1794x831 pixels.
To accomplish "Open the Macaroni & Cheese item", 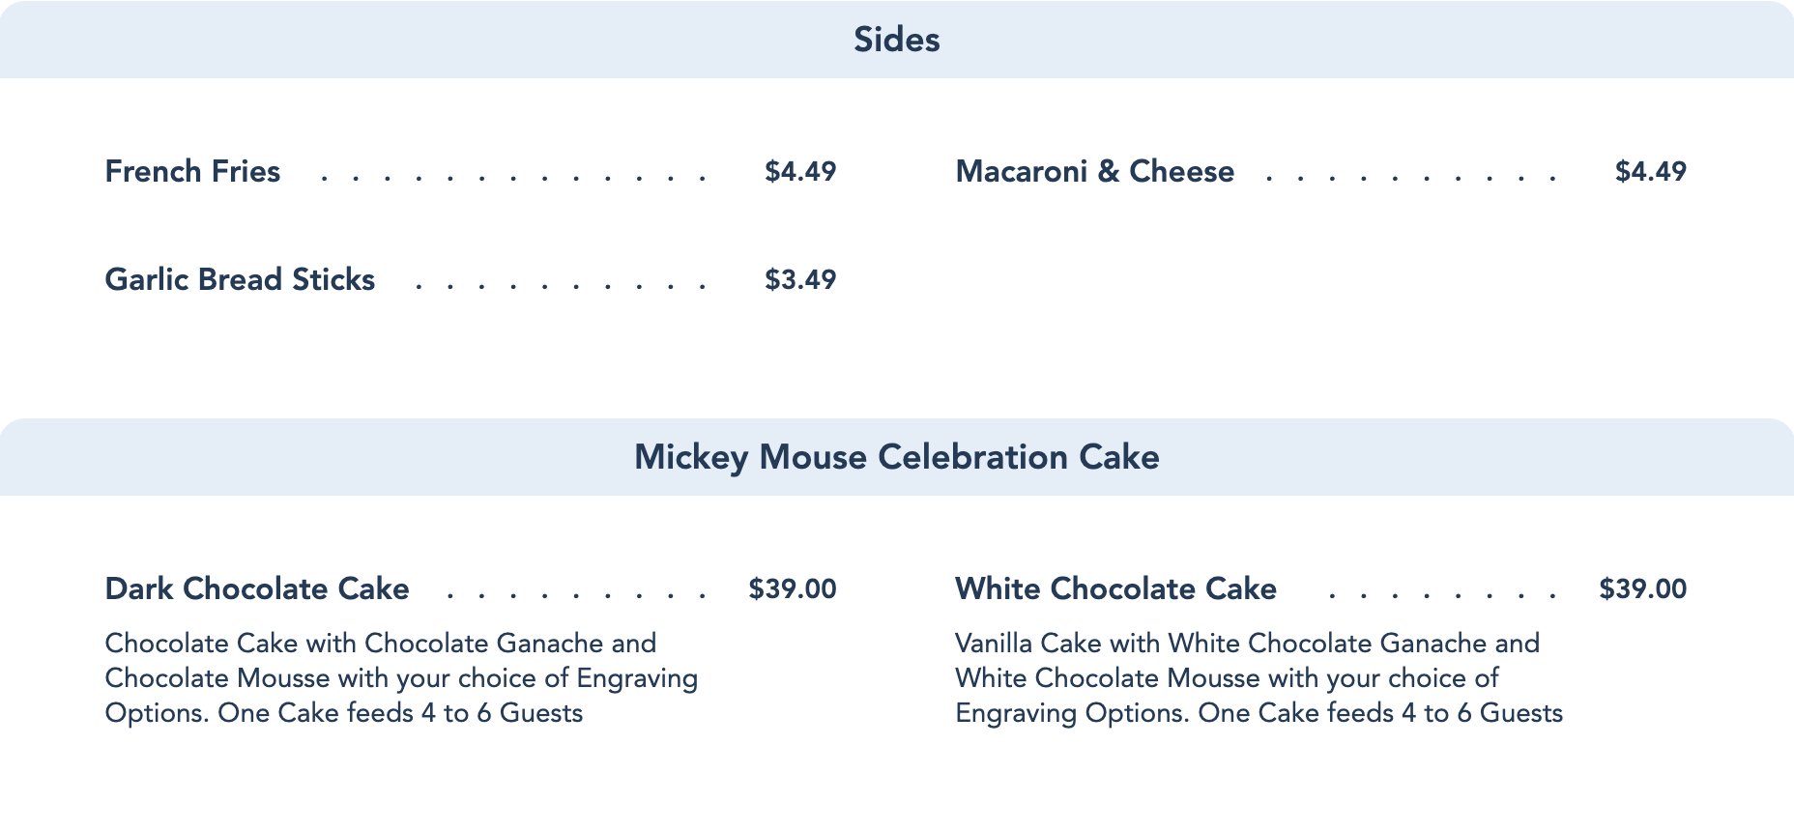I will pyautogui.click(x=1094, y=171).
